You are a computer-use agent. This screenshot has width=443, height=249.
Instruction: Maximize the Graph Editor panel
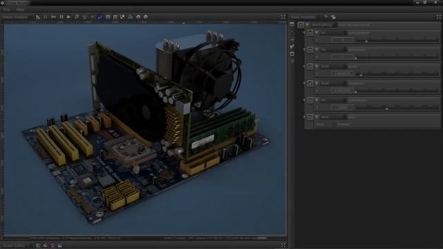(283, 246)
